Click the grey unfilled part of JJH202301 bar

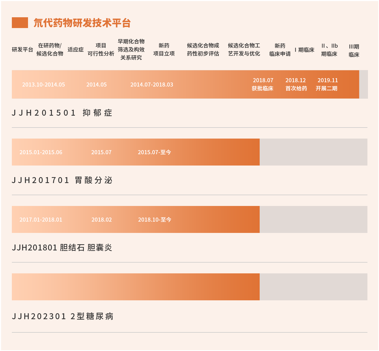313,287
